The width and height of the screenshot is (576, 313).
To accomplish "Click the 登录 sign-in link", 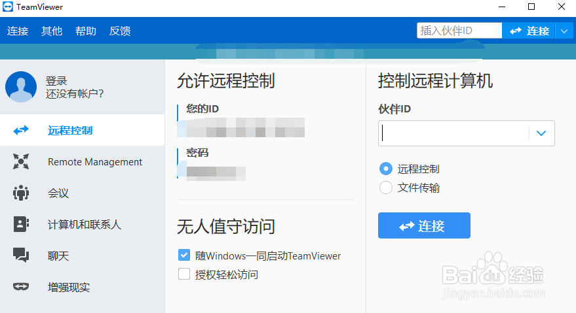I will coord(56,81).
